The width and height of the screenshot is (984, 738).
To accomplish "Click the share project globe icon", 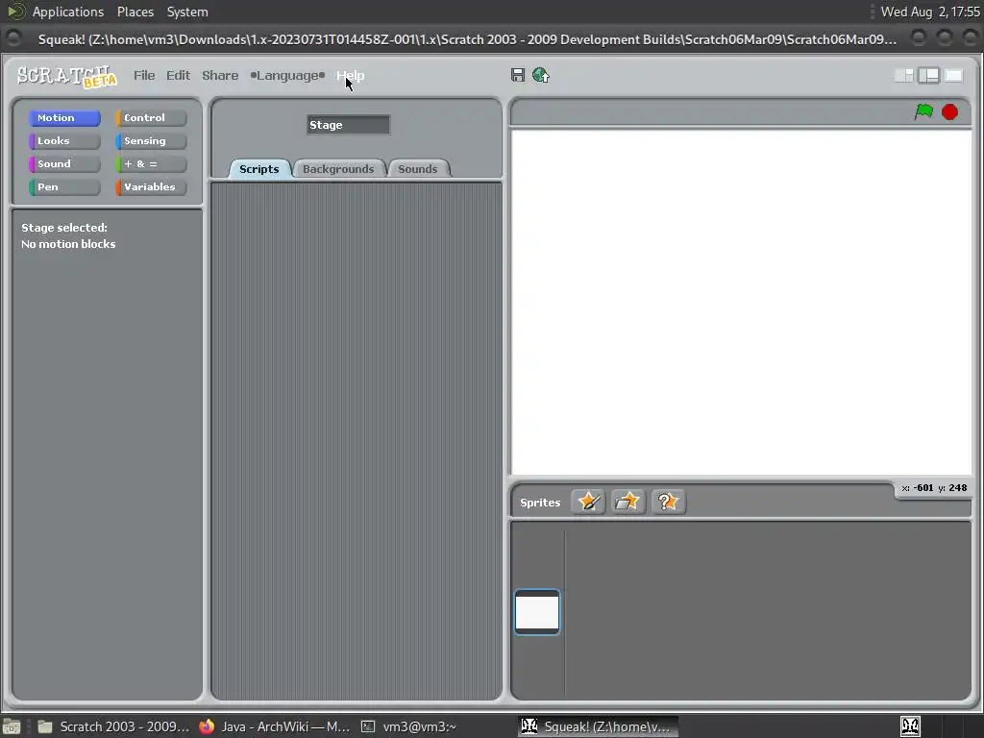I will [x=540, y=75].
